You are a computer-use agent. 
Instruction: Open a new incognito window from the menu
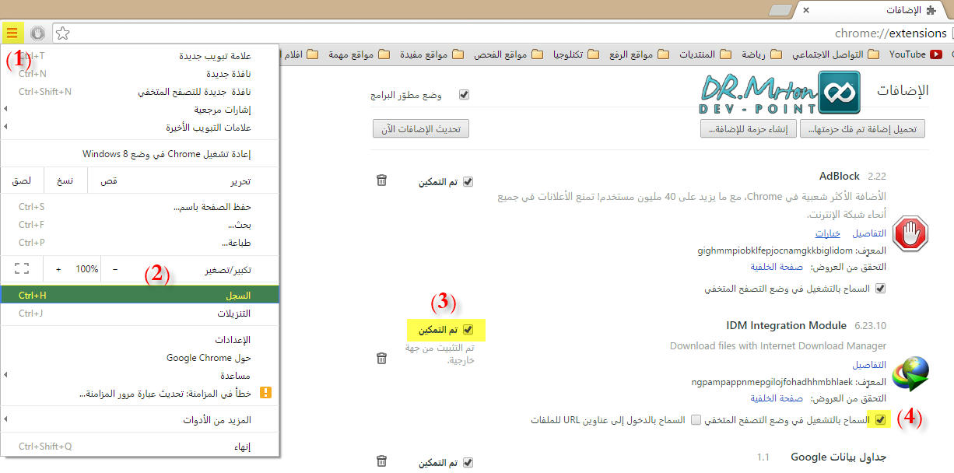(140, 92)
